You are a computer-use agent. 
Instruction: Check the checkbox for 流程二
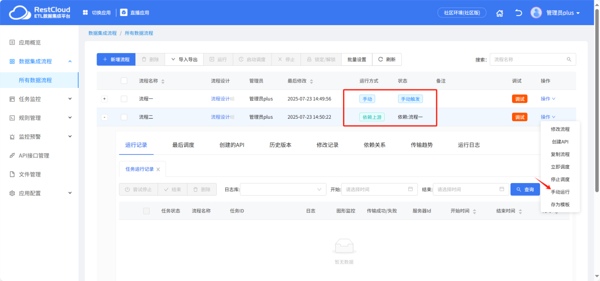point(124,117)
